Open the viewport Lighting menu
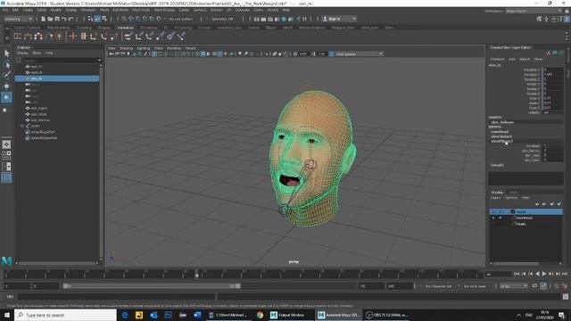The image size is (571, 321). click(x=143, y=48)
